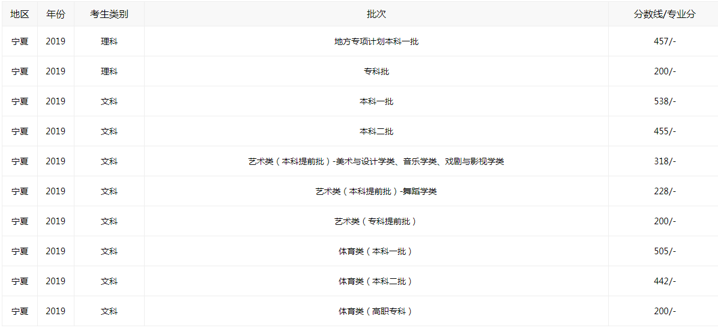Viewport: 718px width, 331px height.
Task: Select the 本科二批 batch cell
Action: 376,131
